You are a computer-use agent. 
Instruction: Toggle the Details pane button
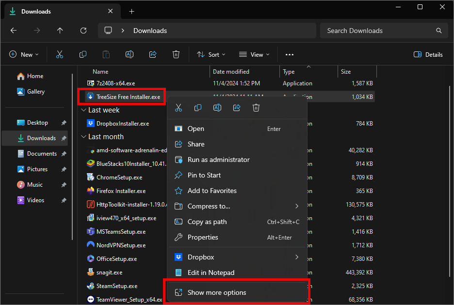click(x=428, y=54)
